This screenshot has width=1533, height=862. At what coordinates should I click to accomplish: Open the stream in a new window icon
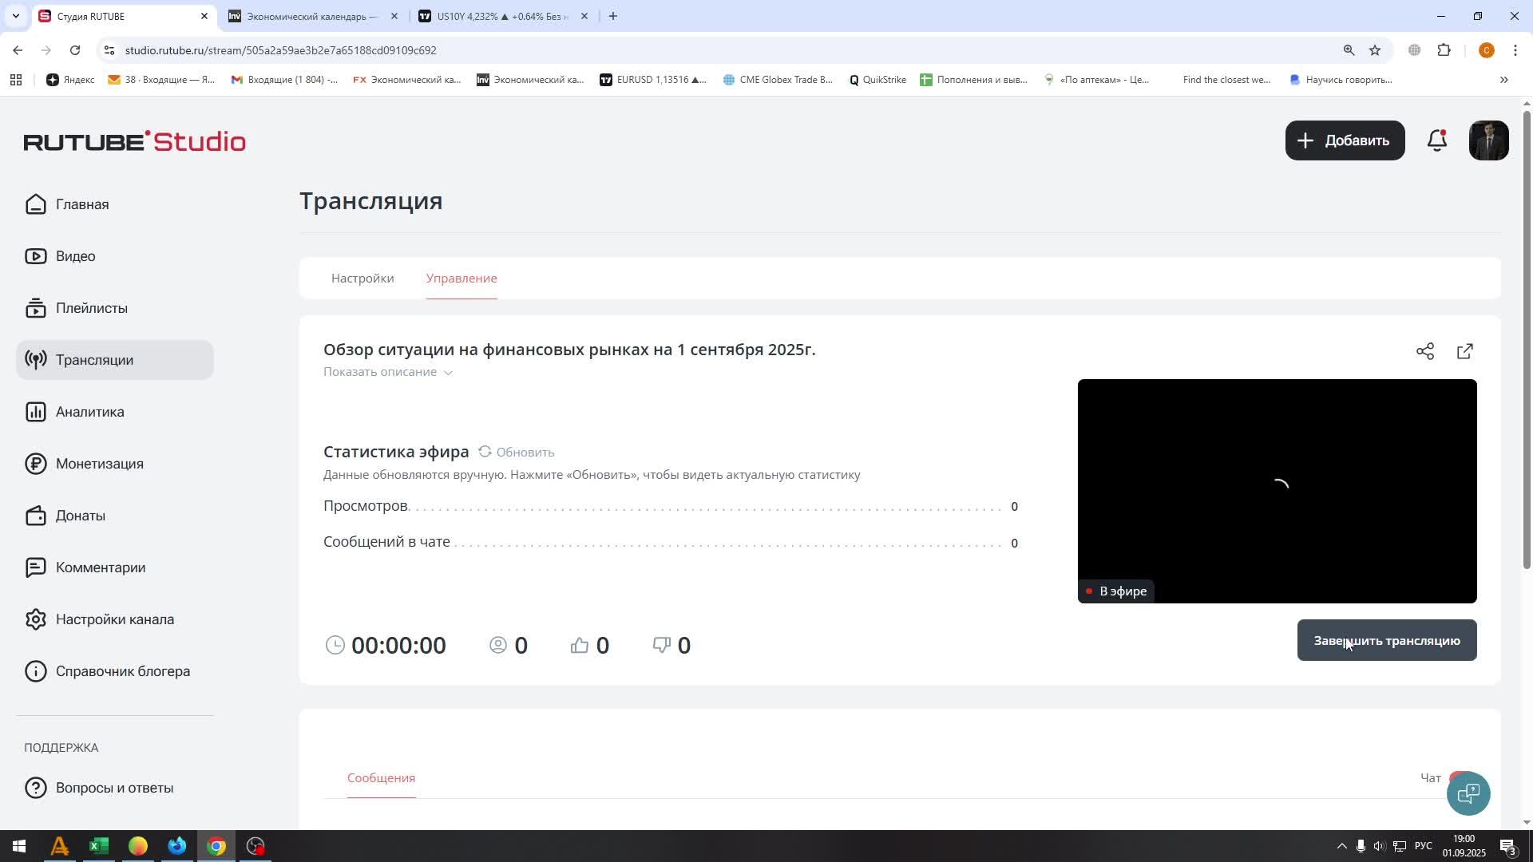pyautogui.click(x=1464, y=351)
